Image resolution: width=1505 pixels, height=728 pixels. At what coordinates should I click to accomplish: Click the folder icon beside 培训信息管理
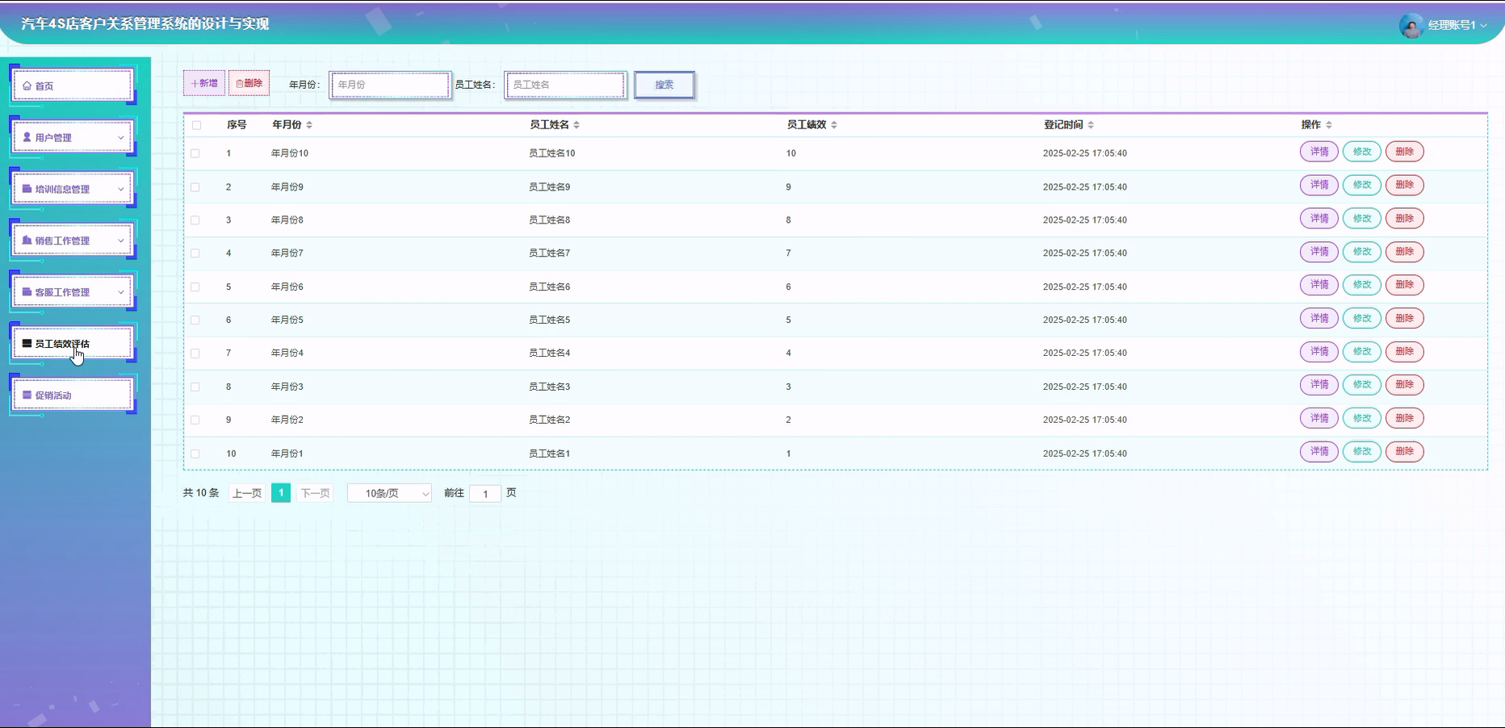coord(27,189)
